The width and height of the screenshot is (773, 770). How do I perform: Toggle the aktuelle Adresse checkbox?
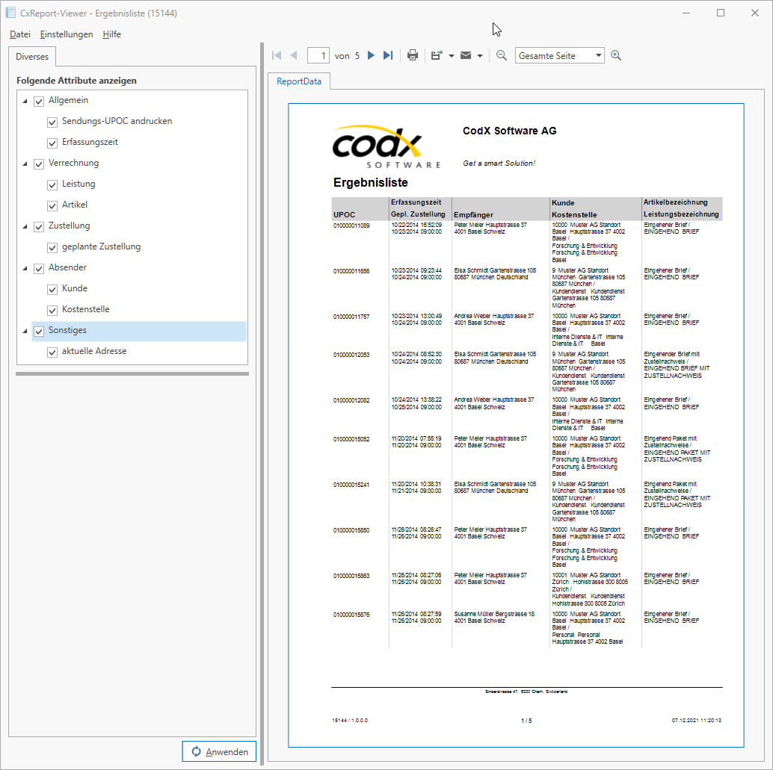point(52,351)
